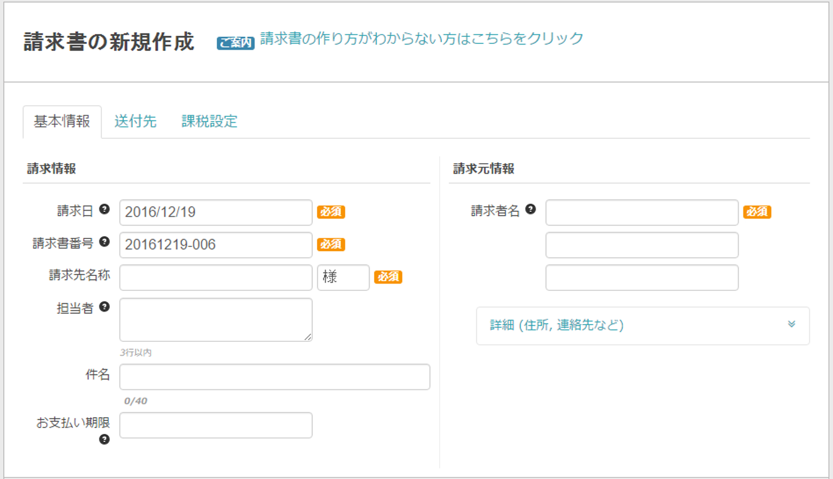The height and width of the screenshot is (479, 833).
Task: Click the 様 honorific field
Action: [x=343, y=278]
